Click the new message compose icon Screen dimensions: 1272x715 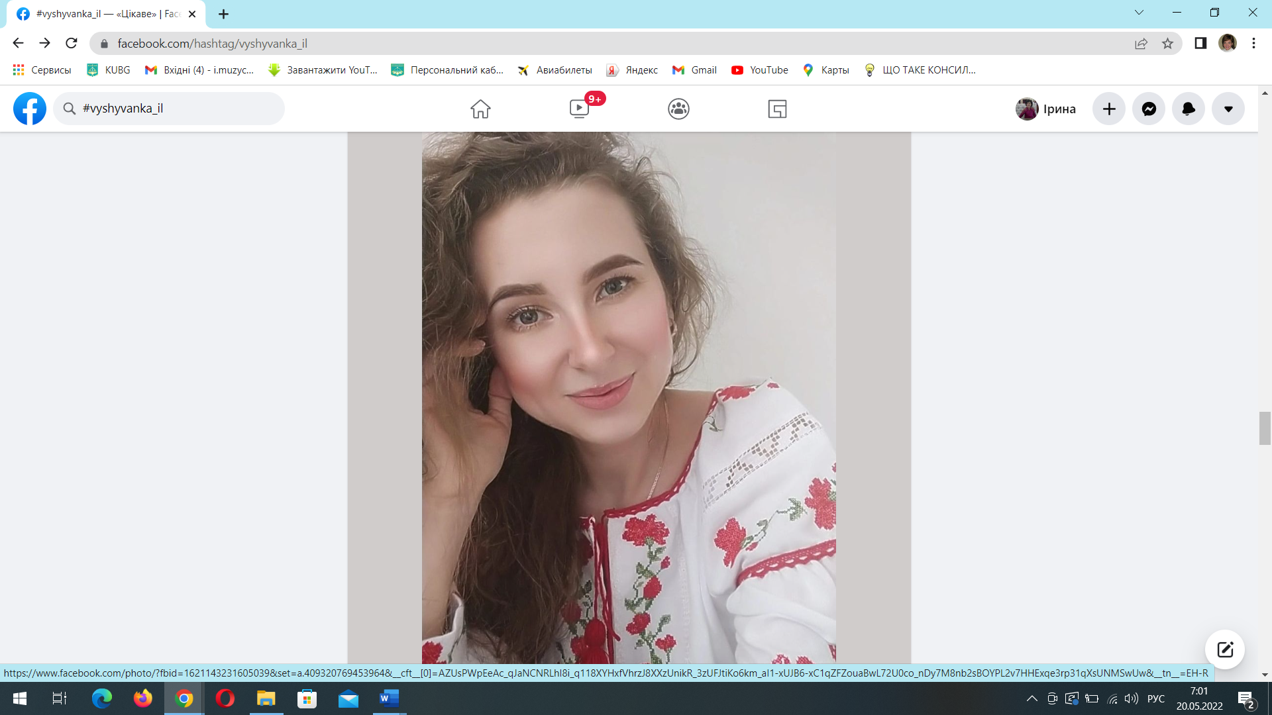1224,649
